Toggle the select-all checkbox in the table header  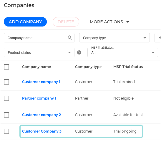tap(6, 67)
